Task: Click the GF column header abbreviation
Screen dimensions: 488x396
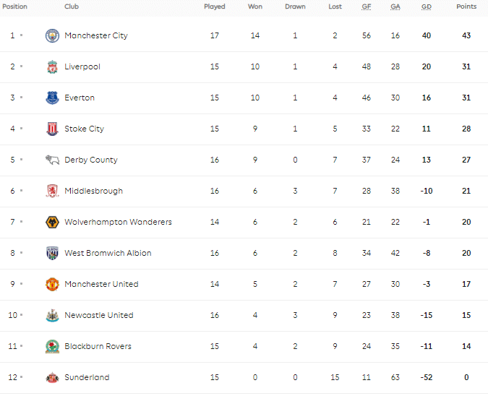Action: pyautogui.click(x=367, y=7)
